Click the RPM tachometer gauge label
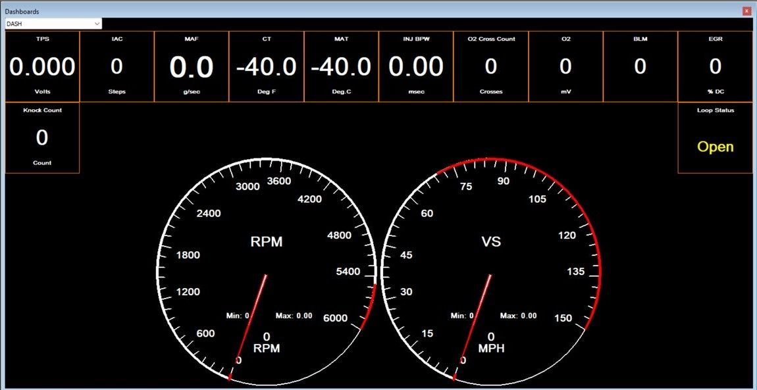The height and width of the screenshot is (390, 757). click(267, 242)
